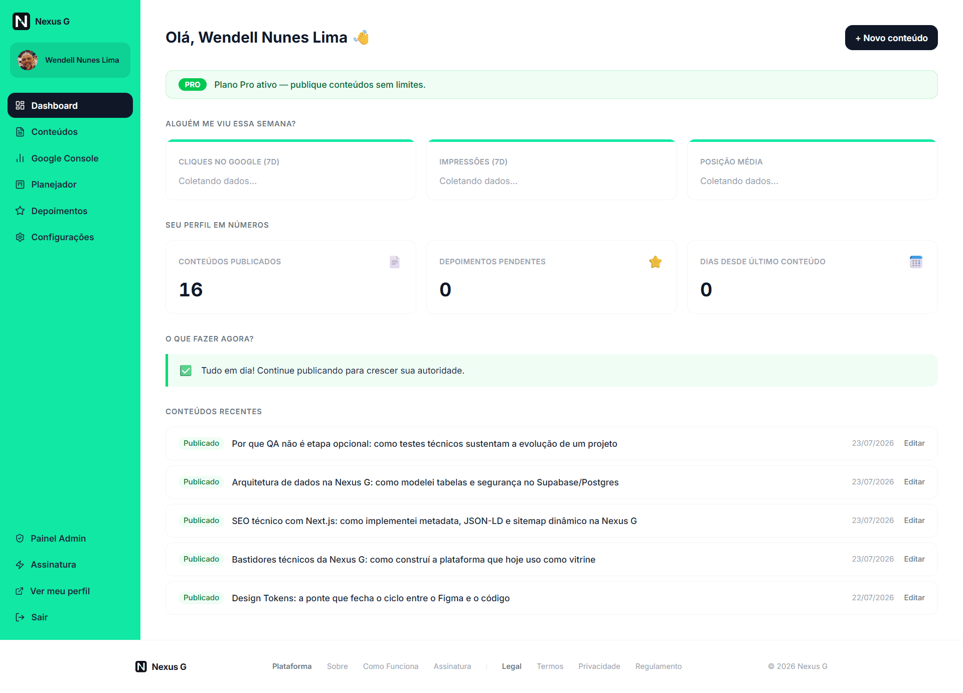Click Publicado badge on SEO técnico row
Image resolution: width=963 pixels, height=693 pixels.
click(201, 521)
